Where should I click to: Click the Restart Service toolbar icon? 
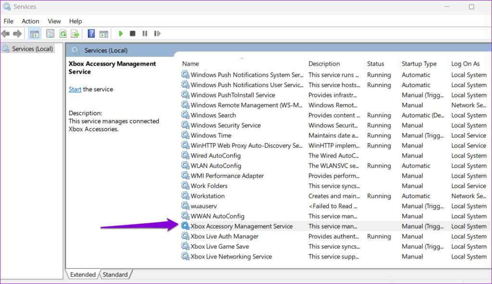pos(157,34)
